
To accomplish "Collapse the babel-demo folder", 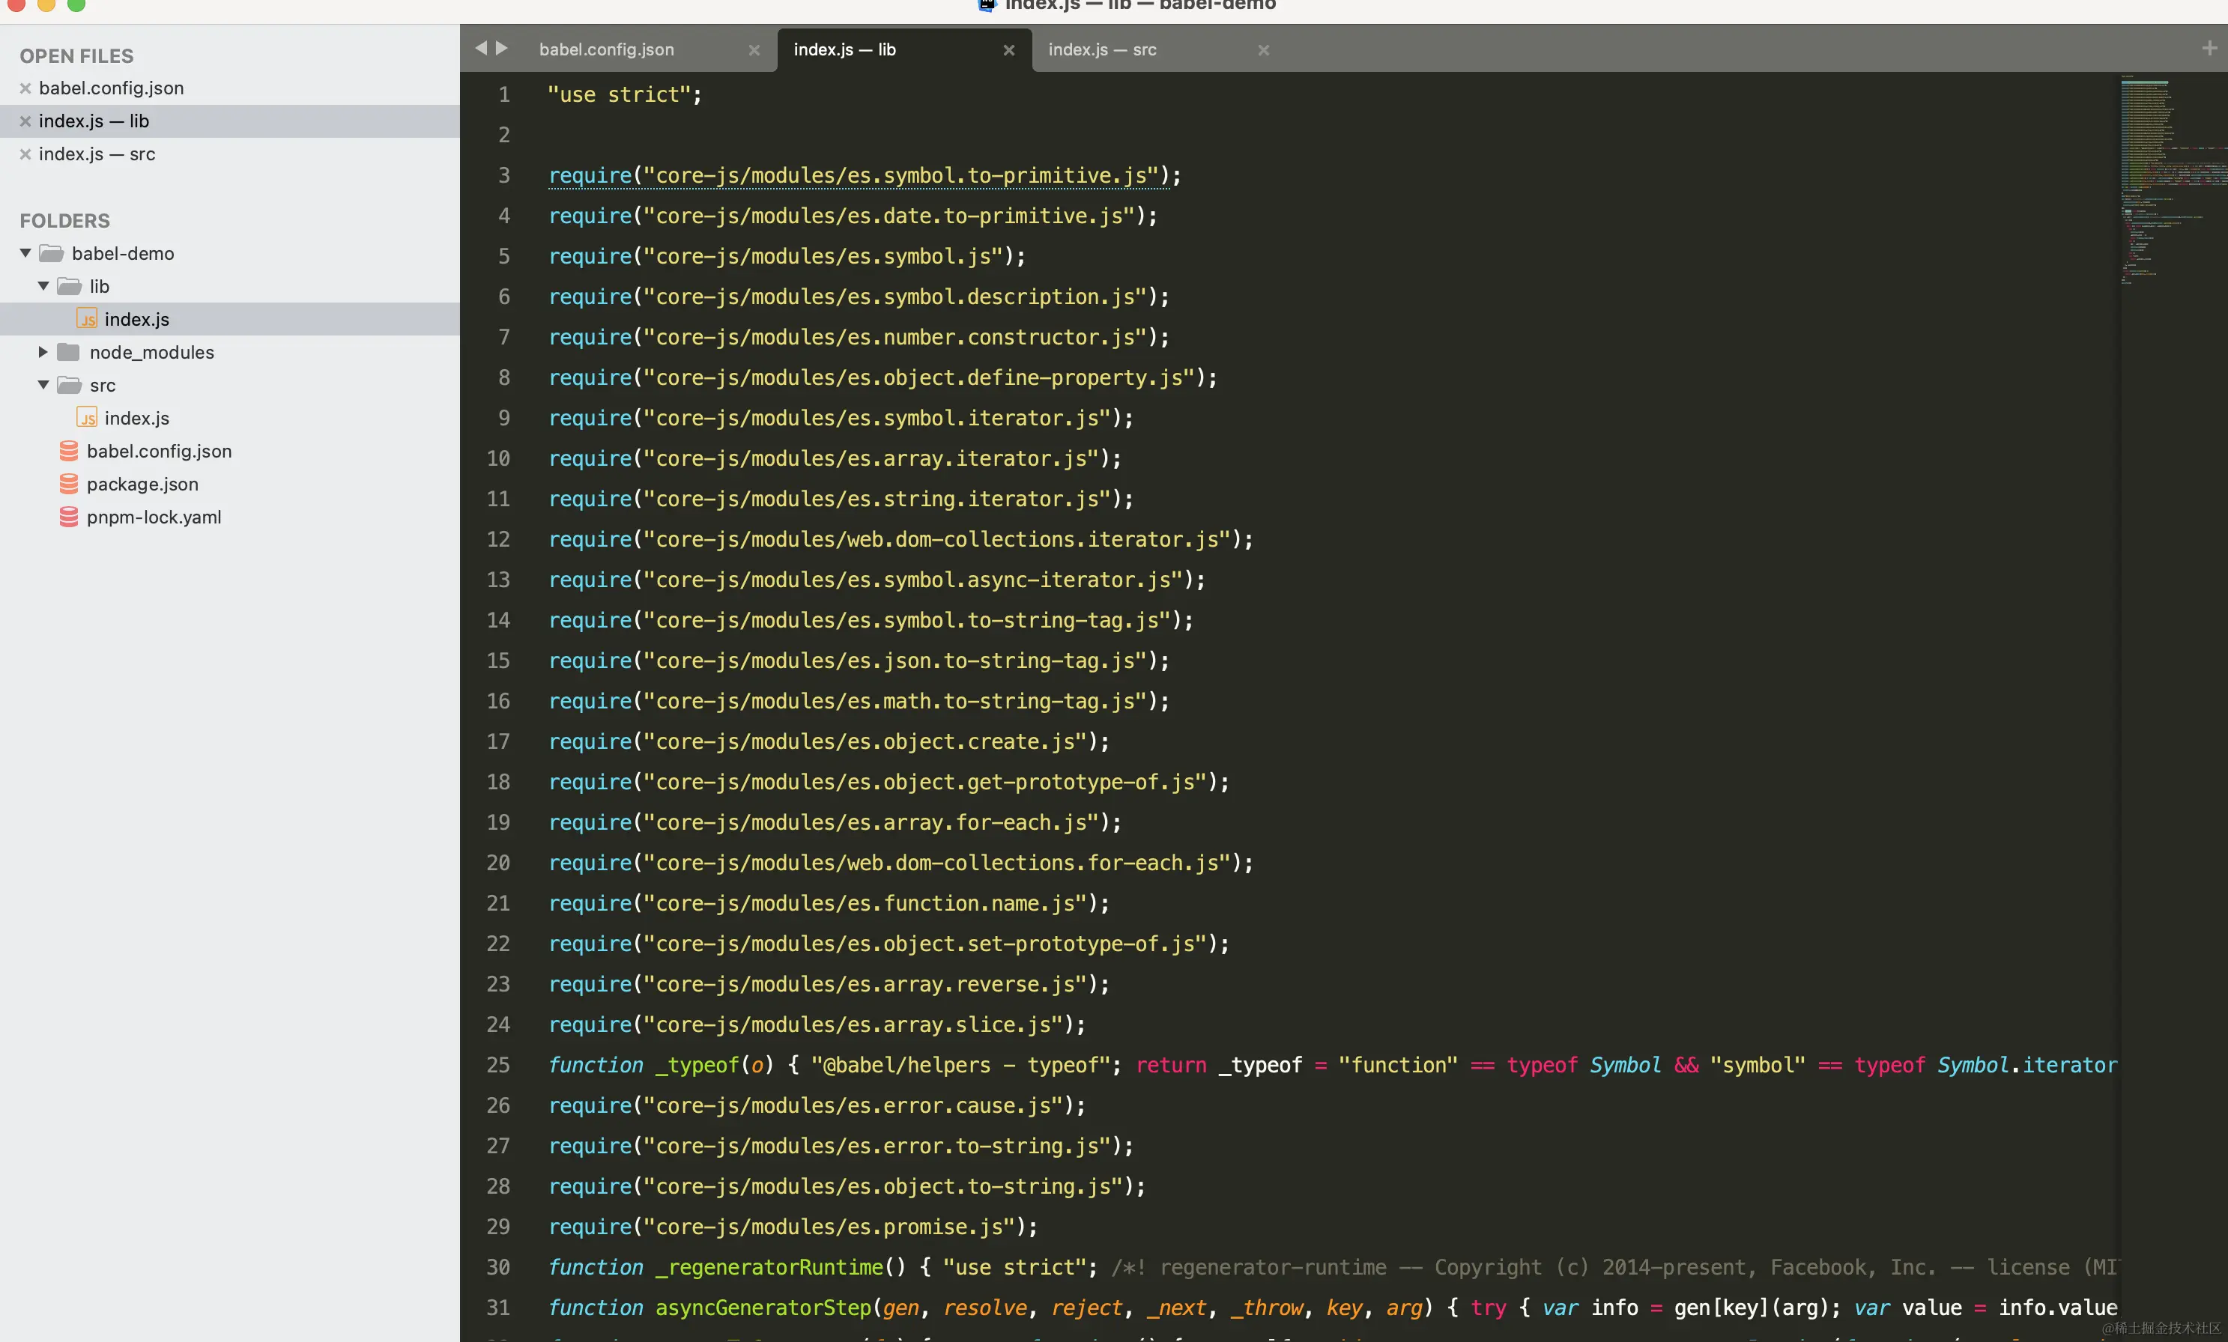I will (x=25, y=253).
